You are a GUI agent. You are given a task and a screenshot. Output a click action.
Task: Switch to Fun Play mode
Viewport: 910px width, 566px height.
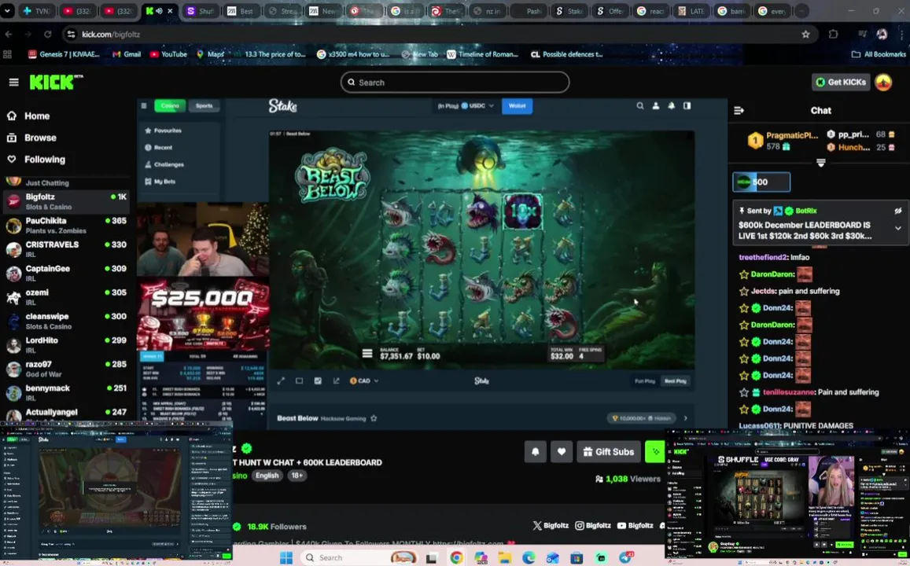coord(645,381)
